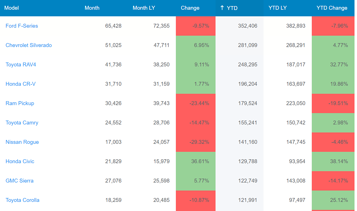Sort by the Month LY column header
Image resolution: width=357 pixels, height=211 pixels.
(x=144, y=8)
